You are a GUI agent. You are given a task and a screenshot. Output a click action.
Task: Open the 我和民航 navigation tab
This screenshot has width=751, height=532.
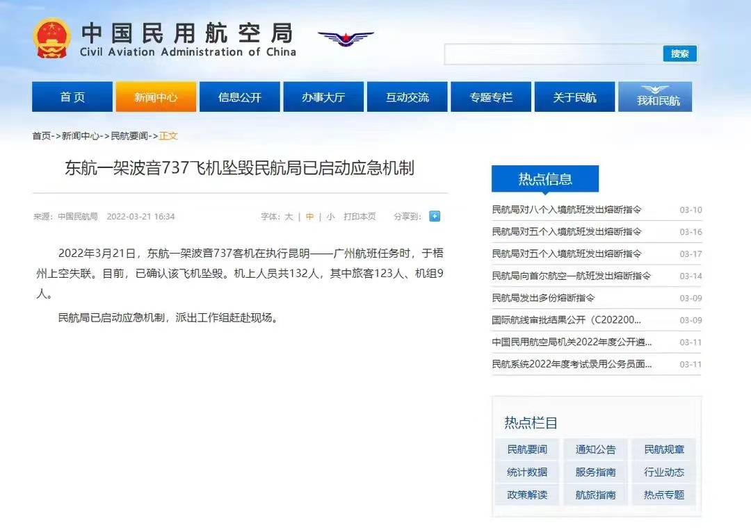pos(655,97)
